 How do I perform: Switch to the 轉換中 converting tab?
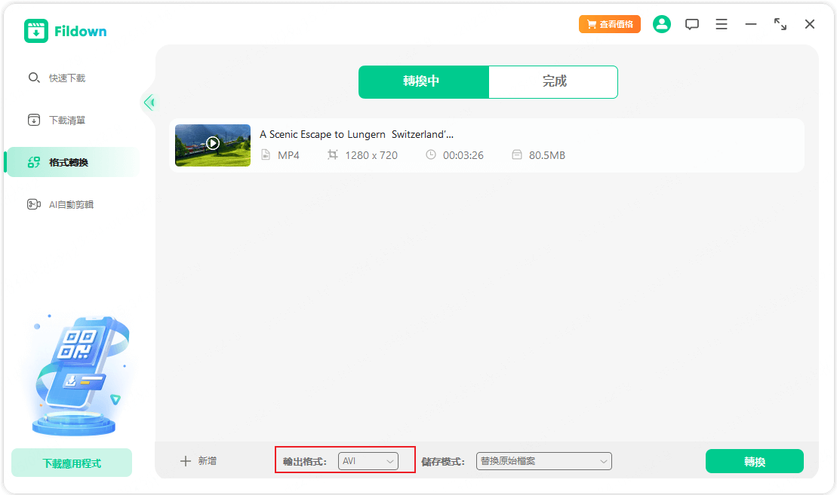click(423, 81)
